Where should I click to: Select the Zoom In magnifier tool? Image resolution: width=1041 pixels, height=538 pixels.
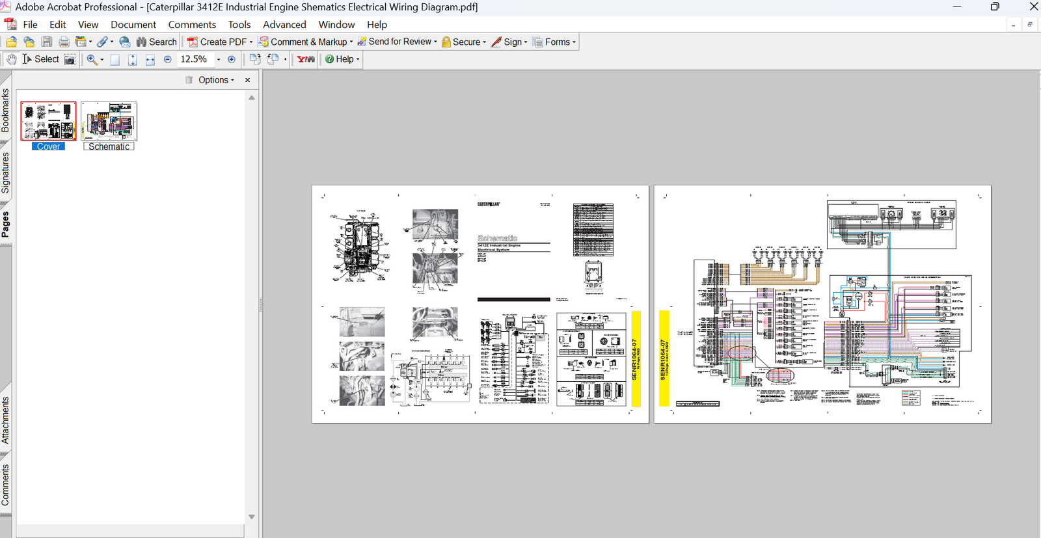click(x=92, y=59)
